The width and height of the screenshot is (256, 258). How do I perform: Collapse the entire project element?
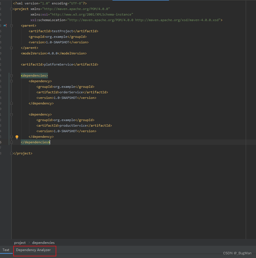(11, 9)
